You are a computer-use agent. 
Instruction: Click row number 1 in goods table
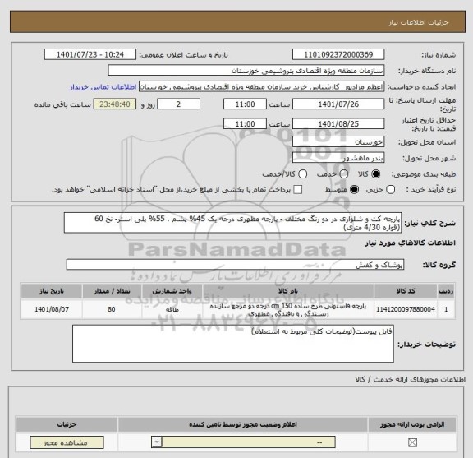(446, 309)
